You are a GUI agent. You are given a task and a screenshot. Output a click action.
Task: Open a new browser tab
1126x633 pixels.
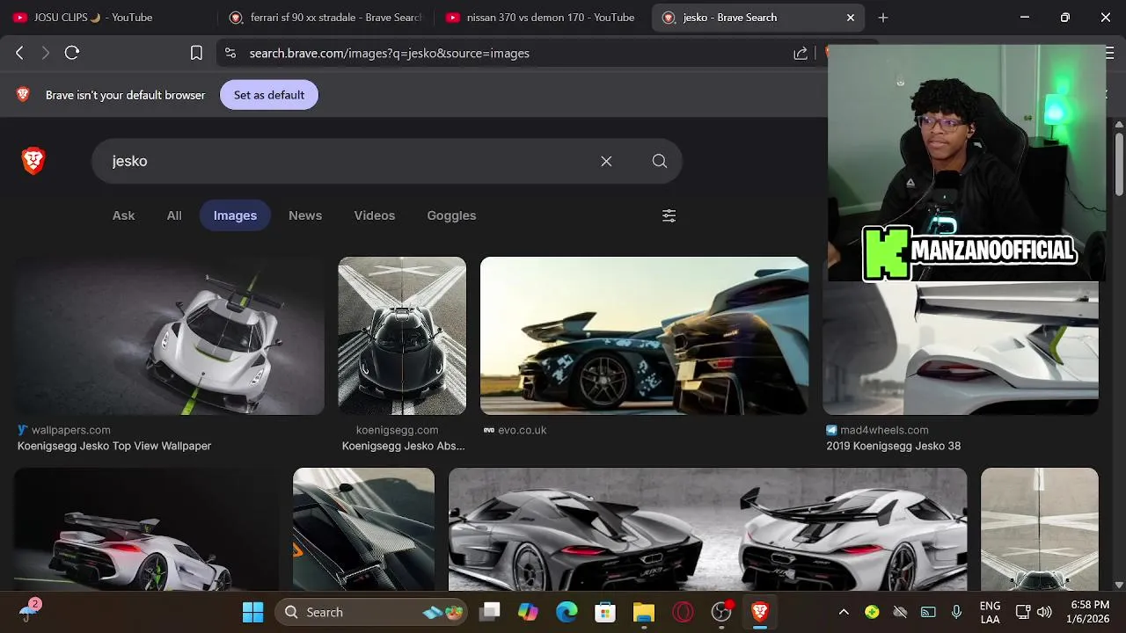pos(883,18)
